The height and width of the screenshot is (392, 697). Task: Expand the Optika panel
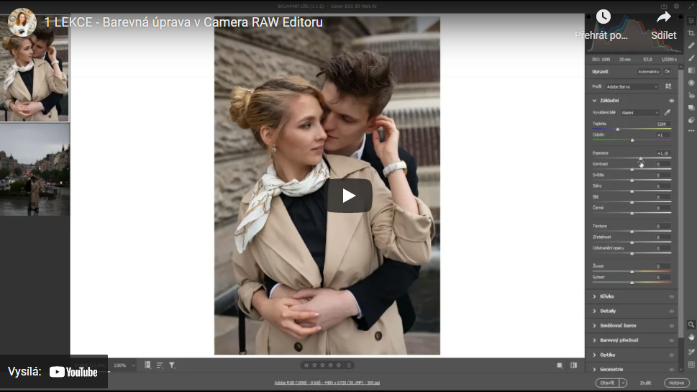coord(594,355)
